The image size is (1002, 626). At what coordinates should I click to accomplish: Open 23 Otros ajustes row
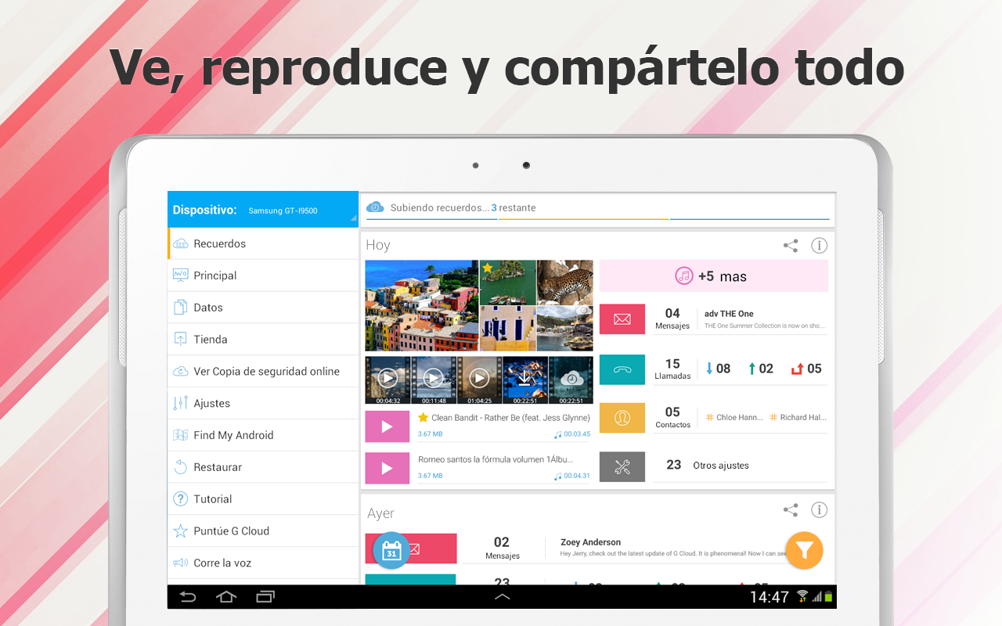[740, 465]
